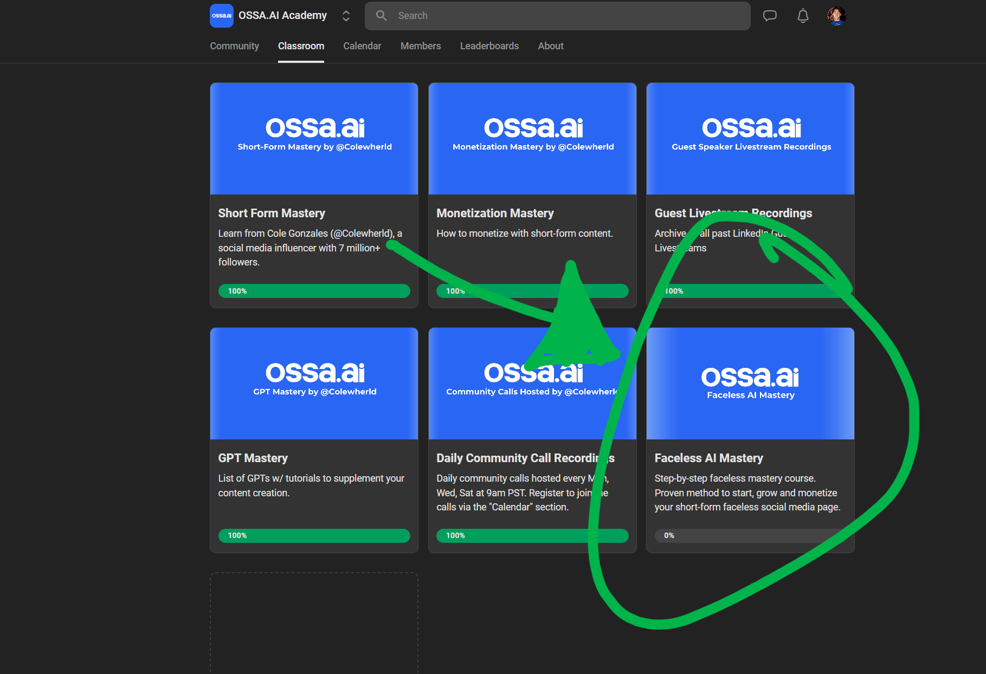Click the ossa.ai logo on Short Form Mastery card

click(x=314, y=129)
